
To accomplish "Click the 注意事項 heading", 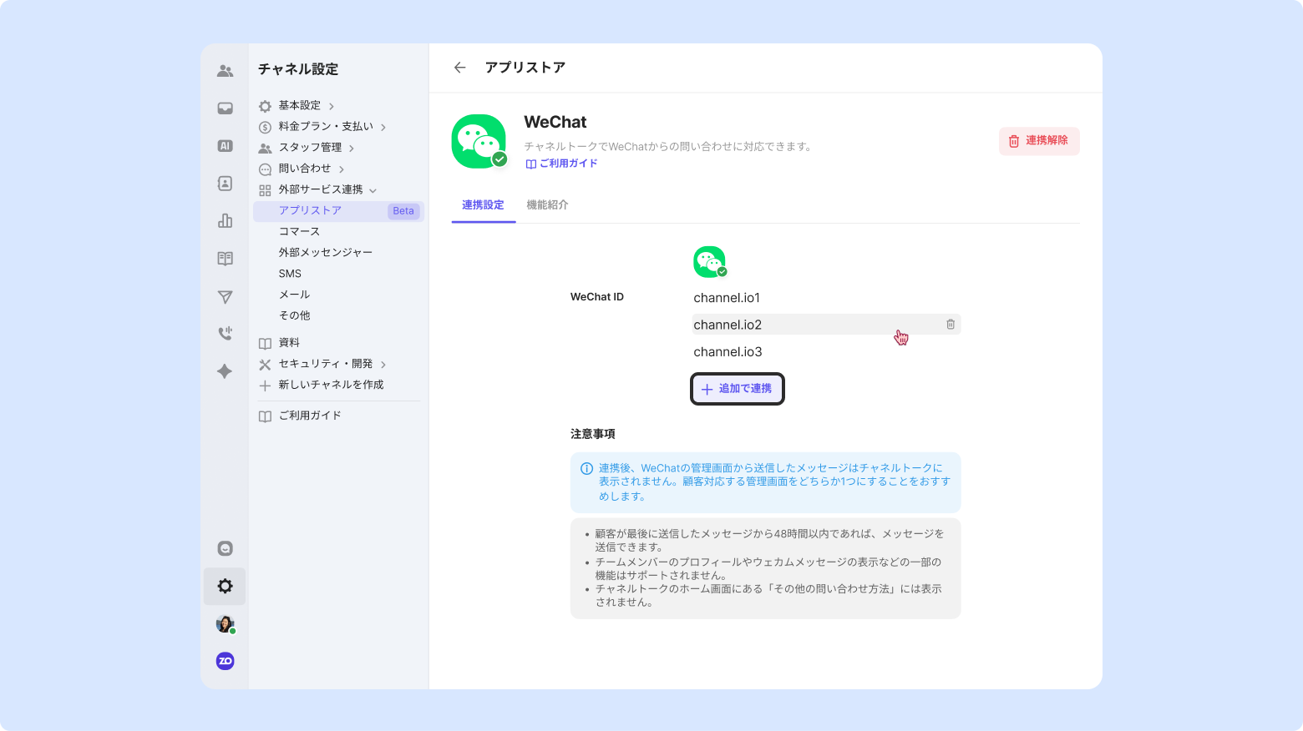I will pyautogui.click(x=593, y=434).
